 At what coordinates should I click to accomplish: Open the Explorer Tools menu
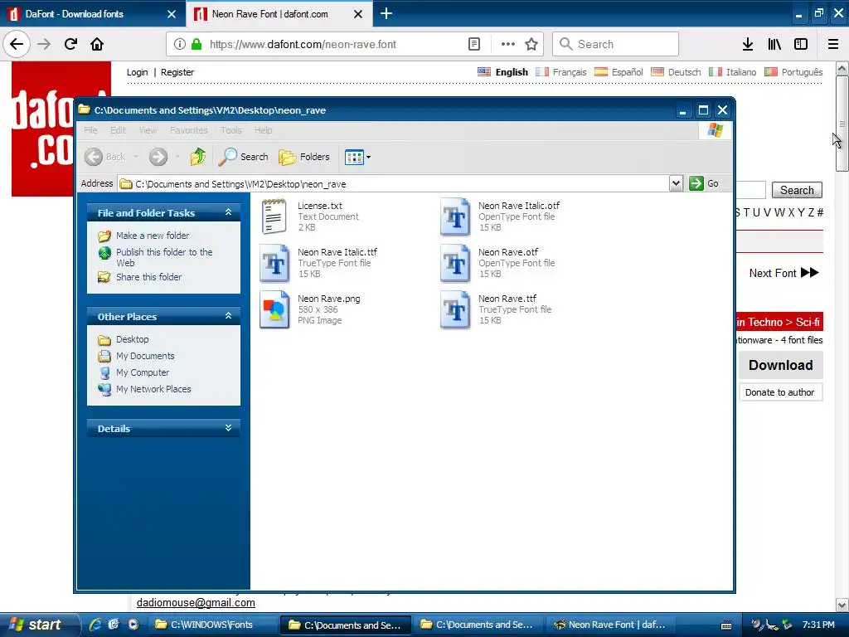pos(231,130)
